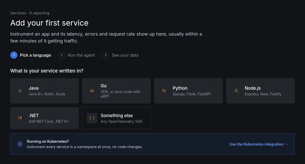The height and width of the screenshot is (164, 305).
Task: Click the step 3 number circle
Action: point(105,55)
